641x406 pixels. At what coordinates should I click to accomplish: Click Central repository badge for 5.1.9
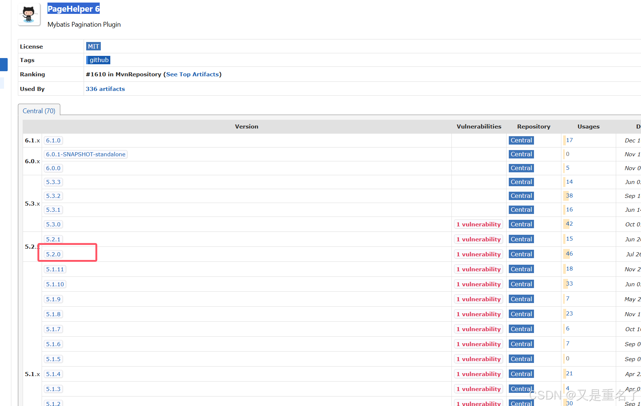[x=521, y=299]
